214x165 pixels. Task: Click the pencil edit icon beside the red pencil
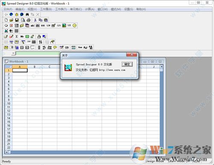click(6, 36)
